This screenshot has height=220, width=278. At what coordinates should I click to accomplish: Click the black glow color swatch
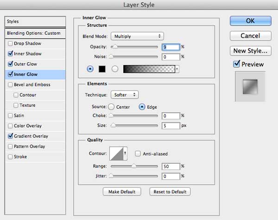tap(102, 69)
